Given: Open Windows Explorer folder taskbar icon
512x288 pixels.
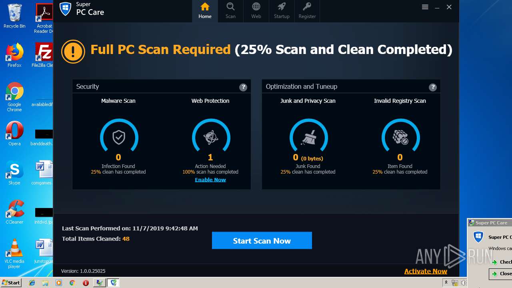Looking at the screenshot, I should tap(45, 283).
